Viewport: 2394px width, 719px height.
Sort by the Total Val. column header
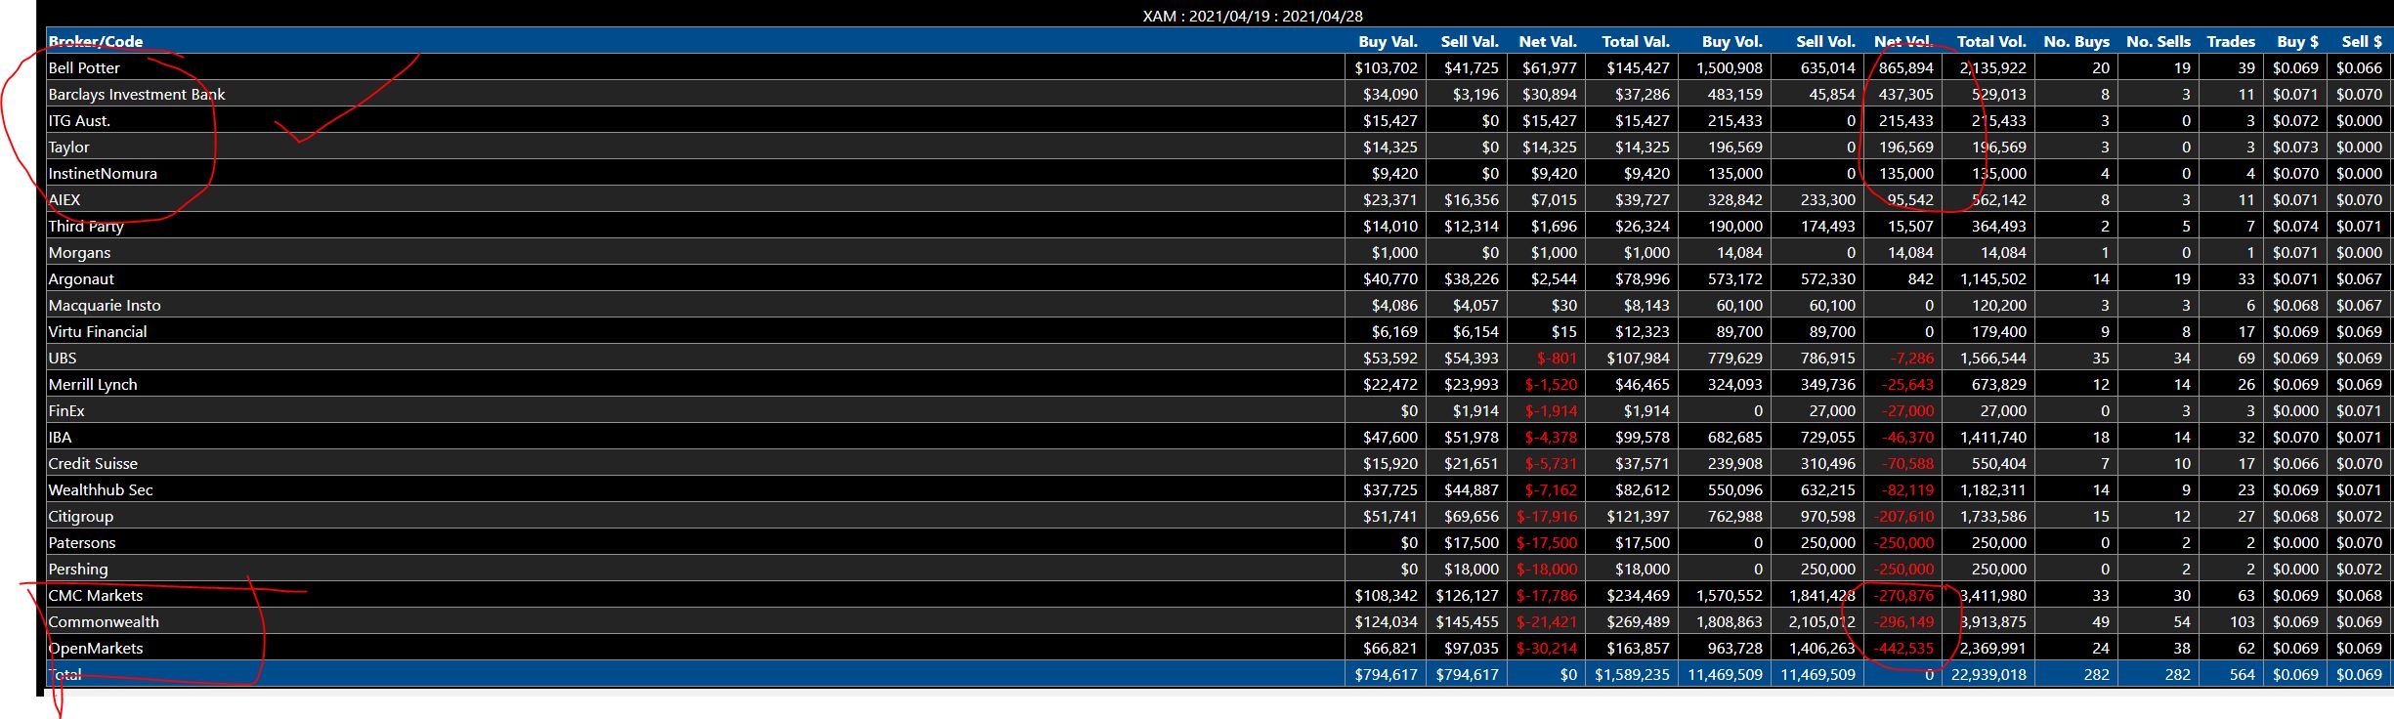pos(1636,41)
